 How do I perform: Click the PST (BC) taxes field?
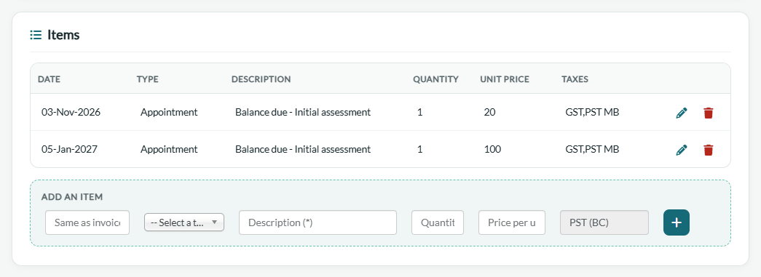click(x=604, y=222)
